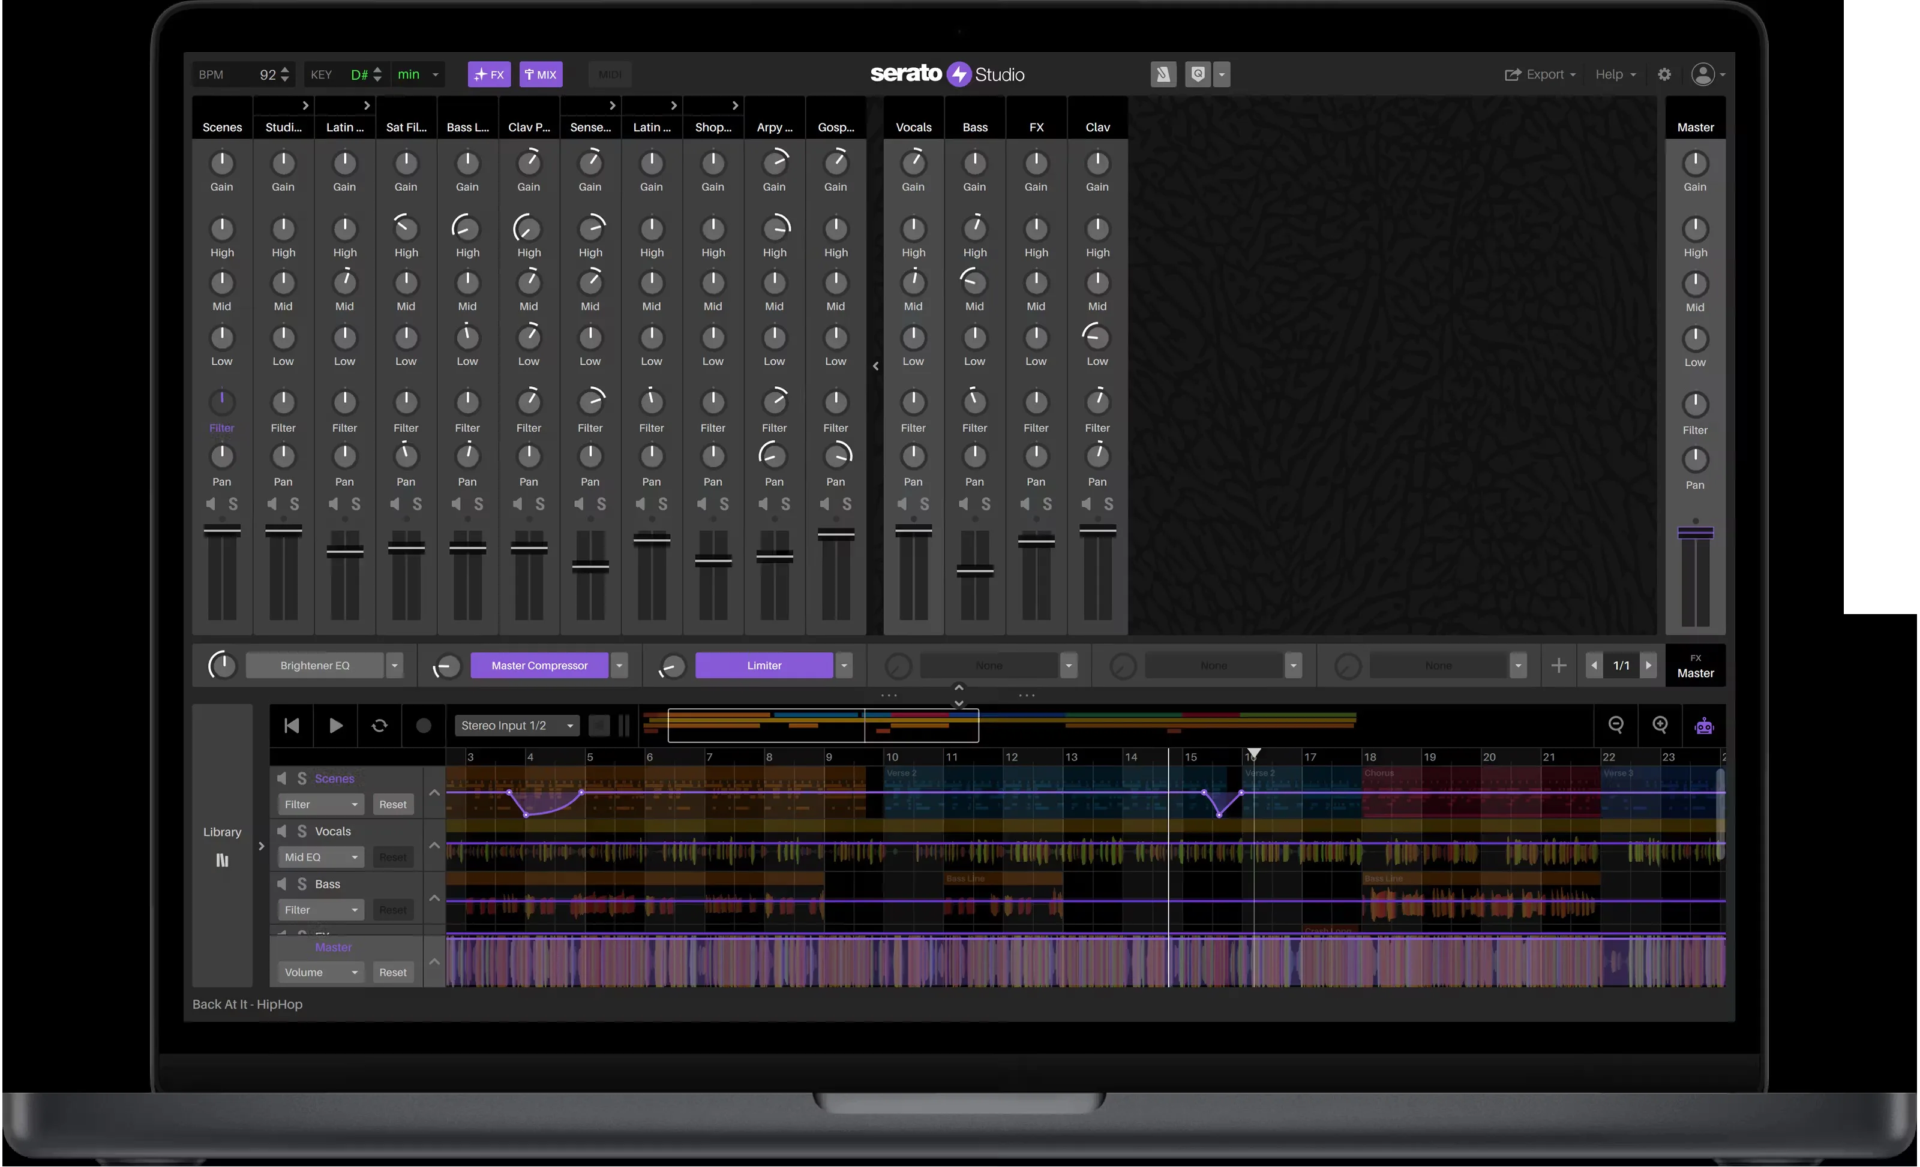This screenshot has height=1167, width=1920.
Task: Collapse the mixer groups arrow
Action: (876, 366)
